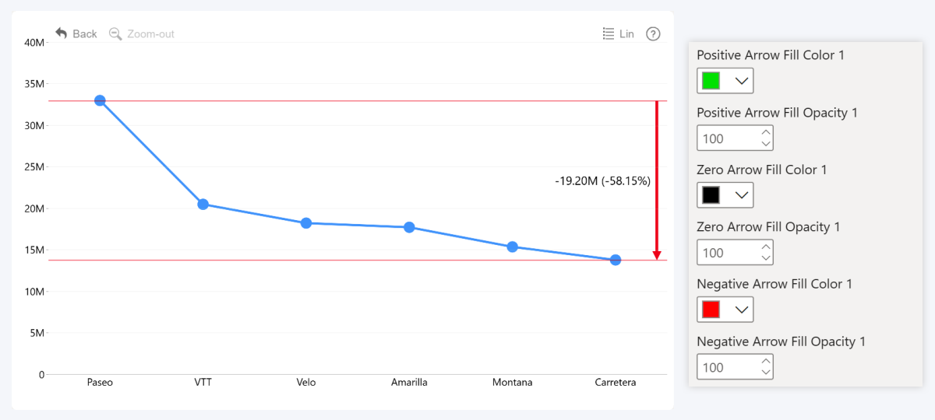Decrease Zero Arrow Fill Opacity value
Viewport: 935px width, 420px height.
tap(766, 258)
